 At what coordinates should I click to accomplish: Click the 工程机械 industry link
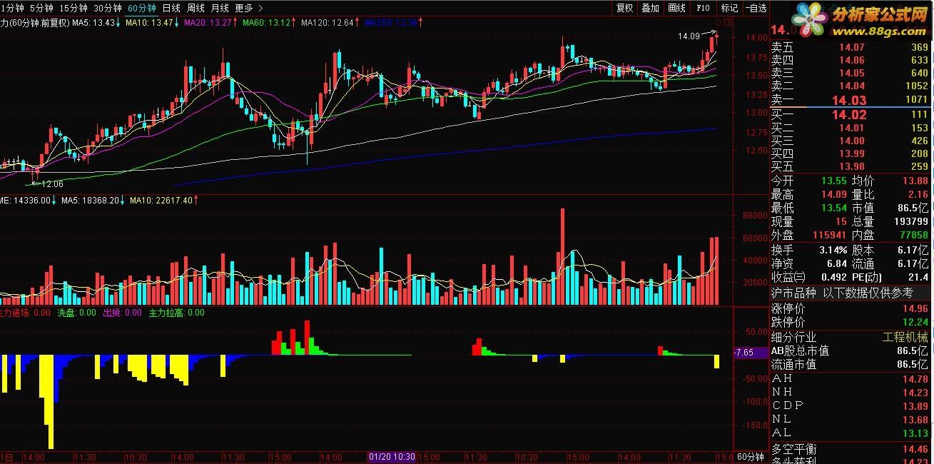(x=905, y=337)
